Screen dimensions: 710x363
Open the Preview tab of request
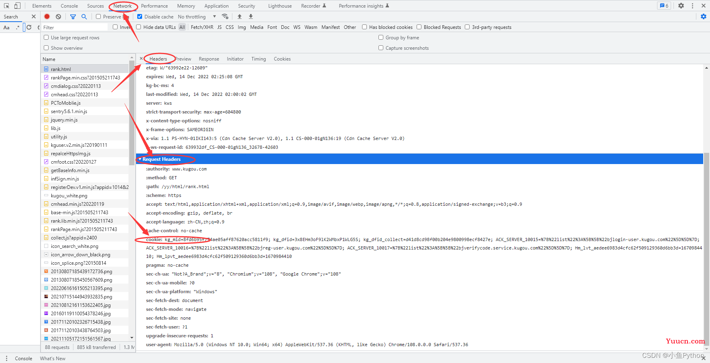pyautogui.click(x=183, y=59)
